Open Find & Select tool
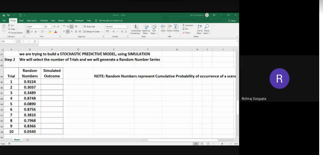323x155 pixels. tap(207, 29)
